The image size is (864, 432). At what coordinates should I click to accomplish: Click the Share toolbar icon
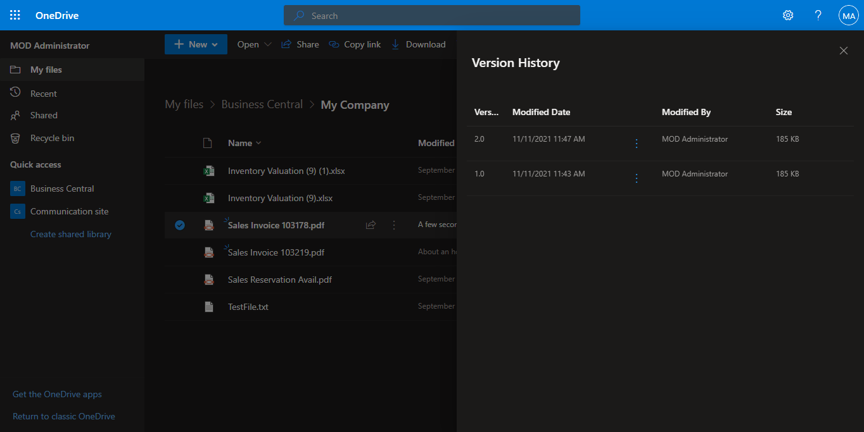(300, 44)
